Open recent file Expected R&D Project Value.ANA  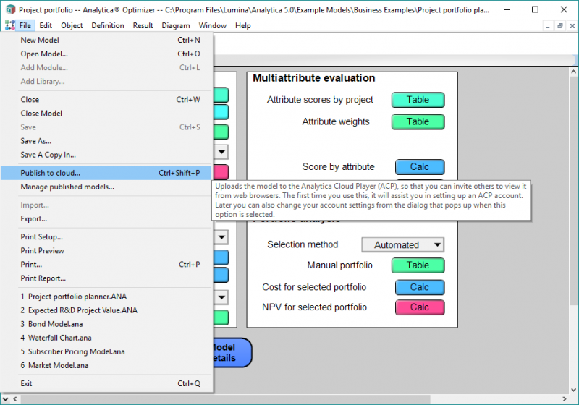pos(106,310)
